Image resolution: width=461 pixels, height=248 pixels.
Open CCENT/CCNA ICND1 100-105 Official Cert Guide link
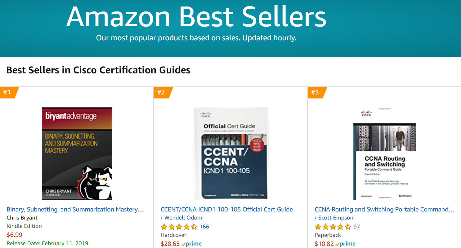227,210
